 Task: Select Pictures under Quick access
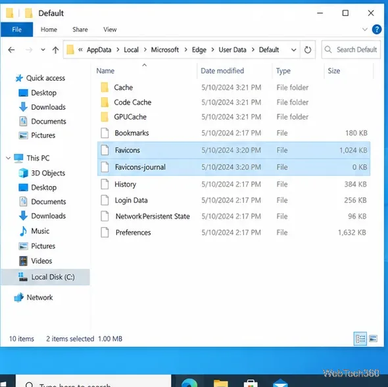(x=43, y=135)
